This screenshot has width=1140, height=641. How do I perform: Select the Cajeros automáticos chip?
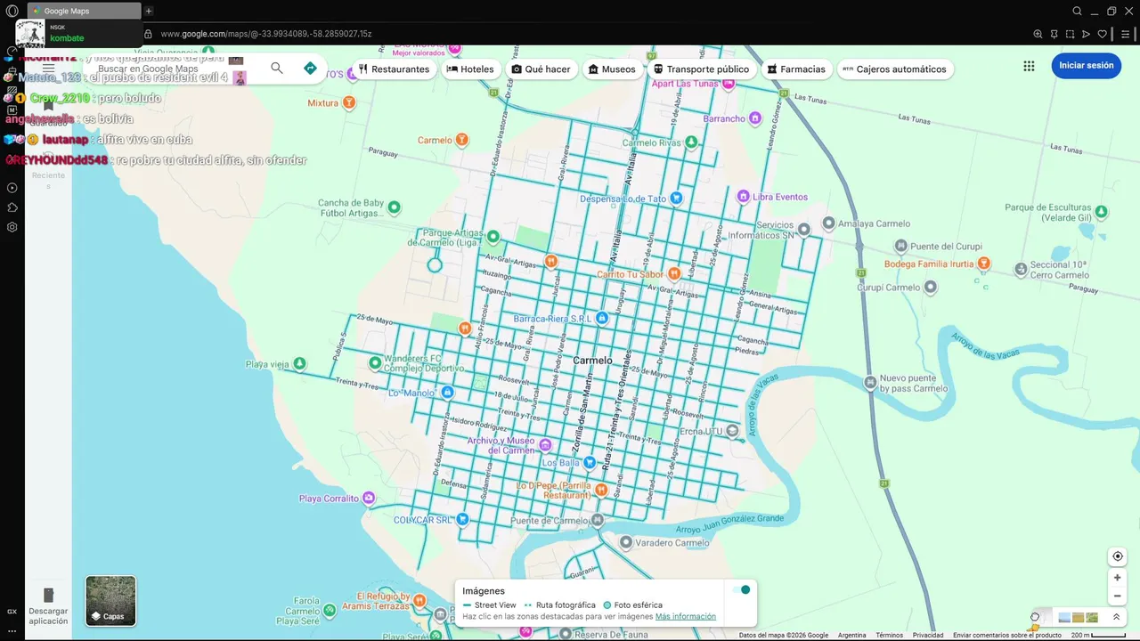click(895, 69)
